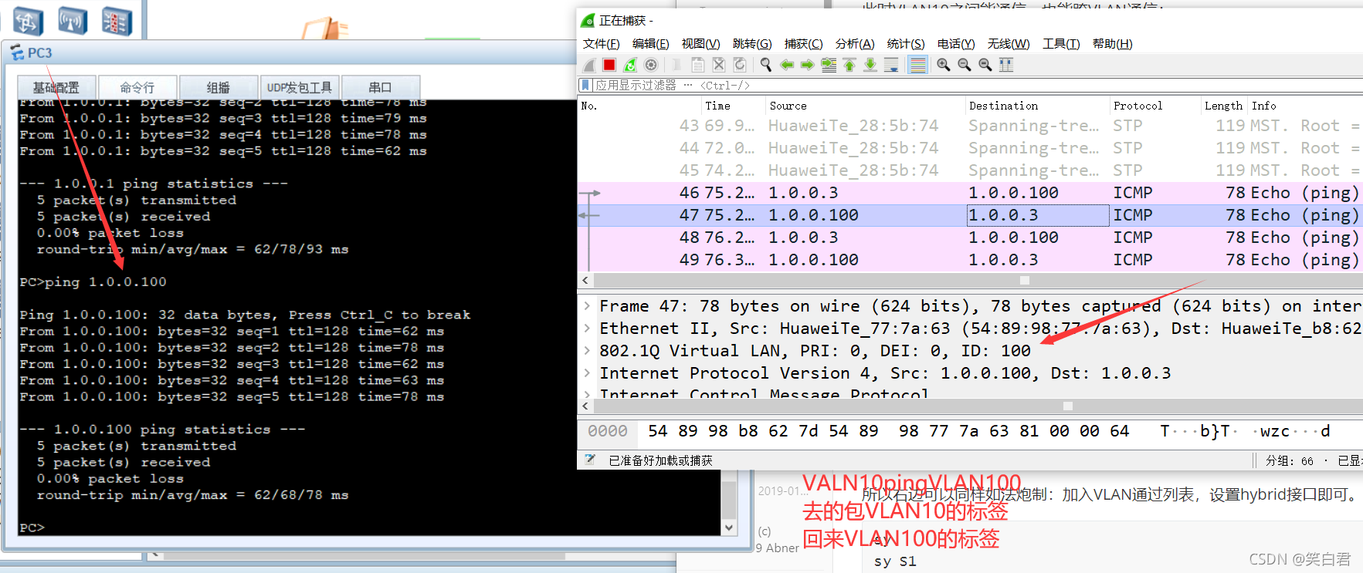Screen dimensions: 1363x573
Task: Expand the 802.1Q Virtual LAN row
Action: (587, 351)
